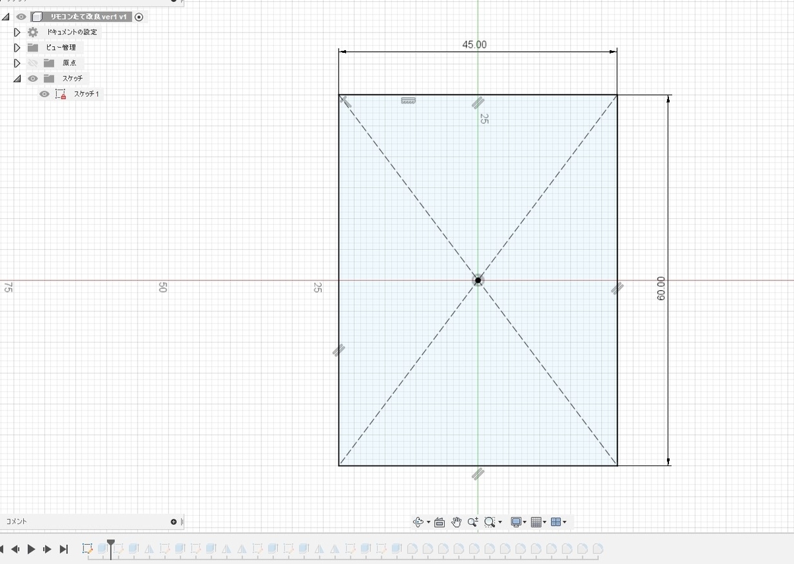Select the Pan hand tool

[457, 522]
